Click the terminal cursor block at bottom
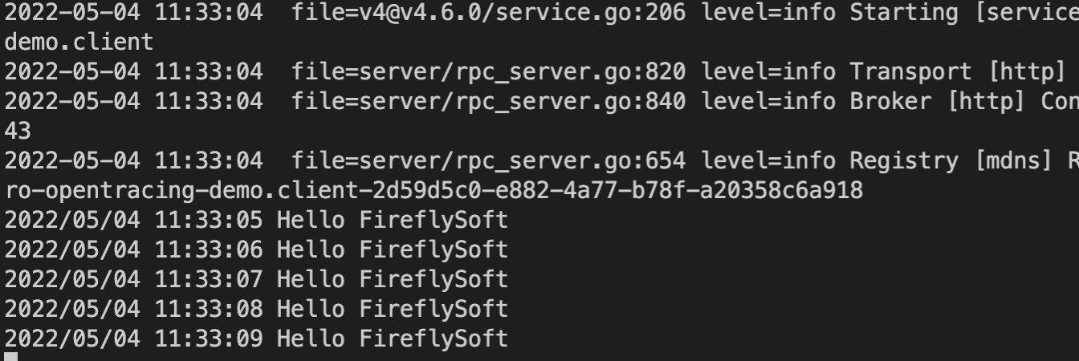 [10, 357]
